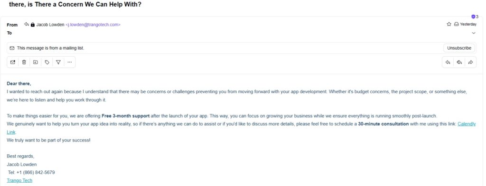The image size is (486, 186).
Task: Click the mailing list envelope icon
Action: pos(12,48)
